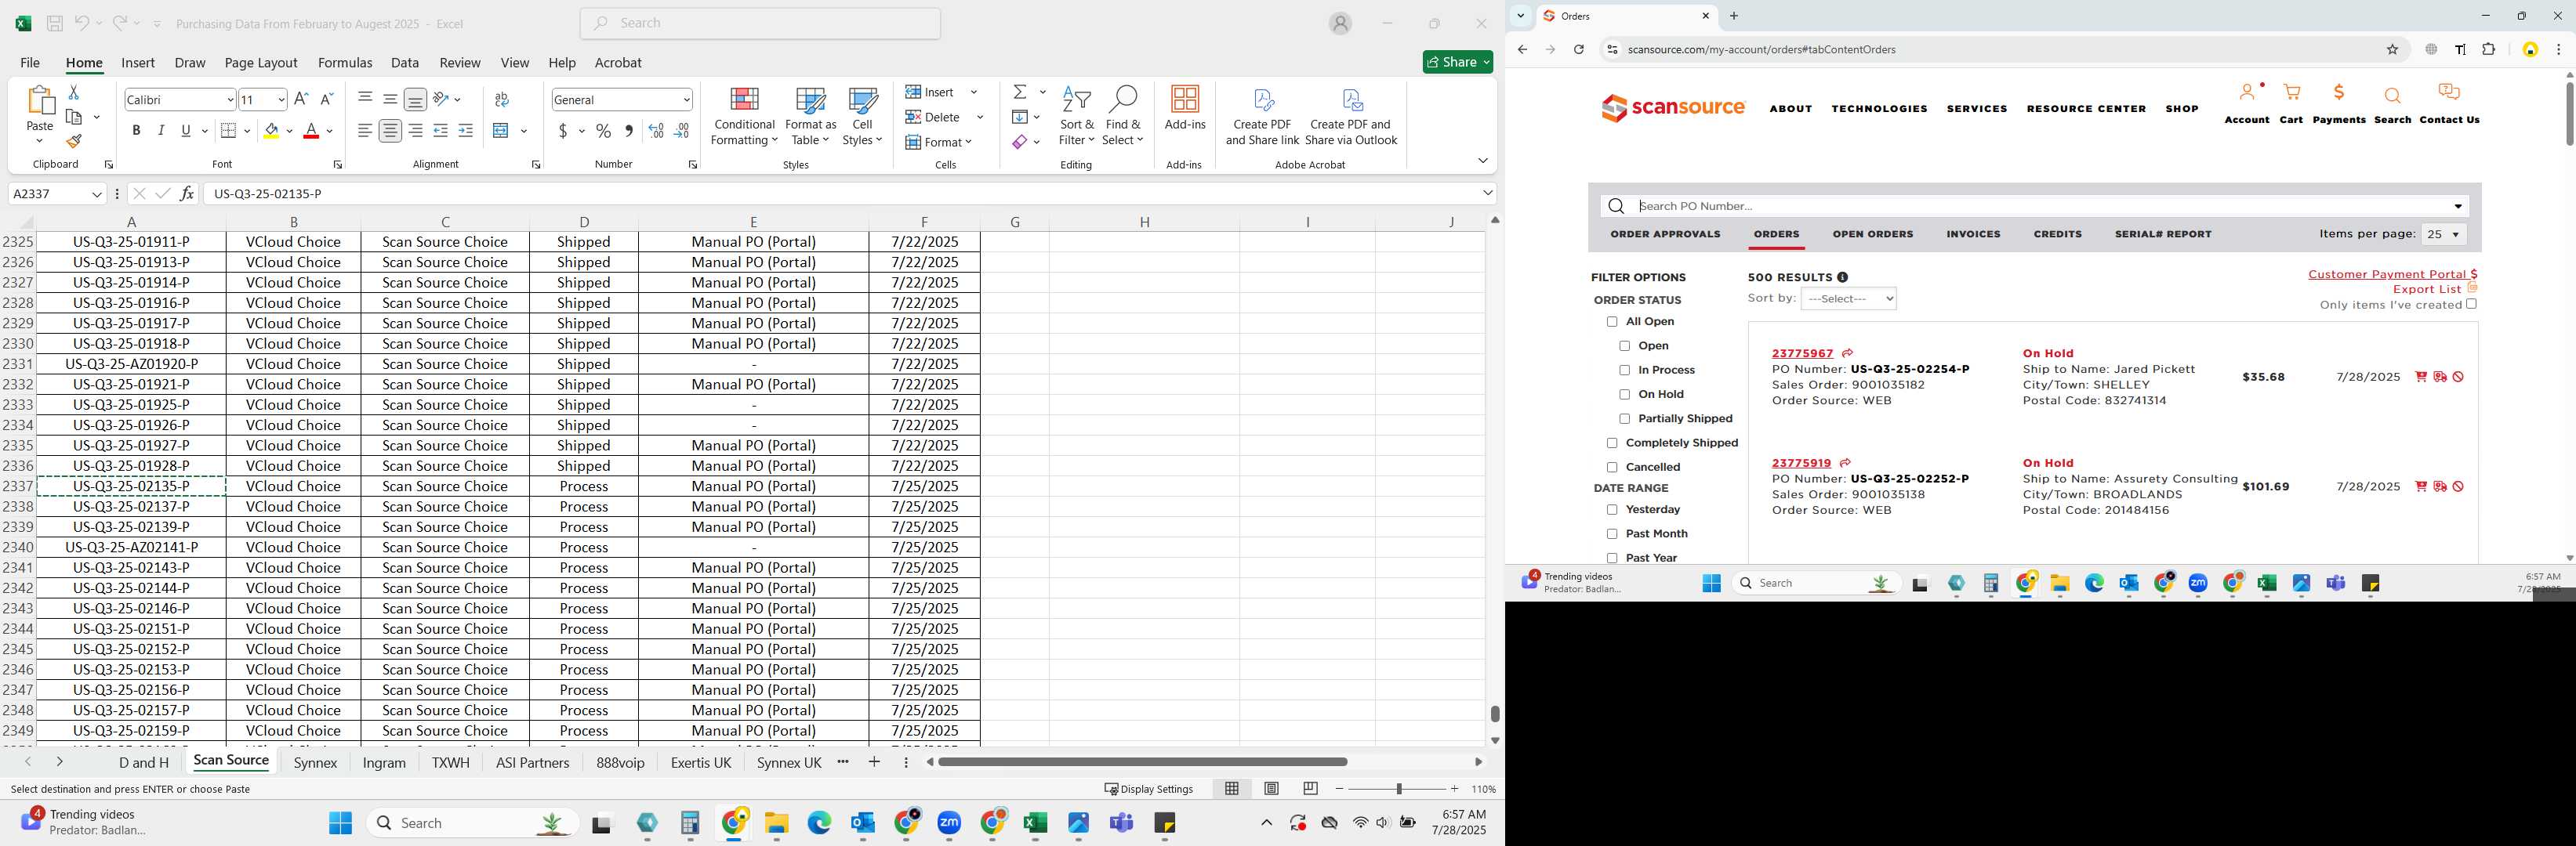Open the Sort by select dropdown
This screenshot has width=2576, height=846.
click(1848, 298)
